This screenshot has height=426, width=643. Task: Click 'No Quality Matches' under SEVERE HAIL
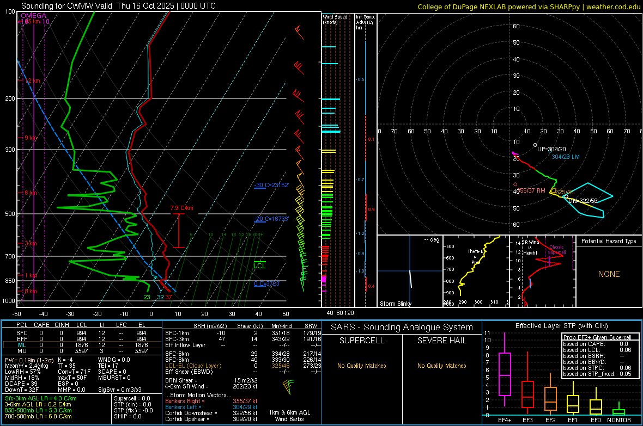[x=441, y=366]
